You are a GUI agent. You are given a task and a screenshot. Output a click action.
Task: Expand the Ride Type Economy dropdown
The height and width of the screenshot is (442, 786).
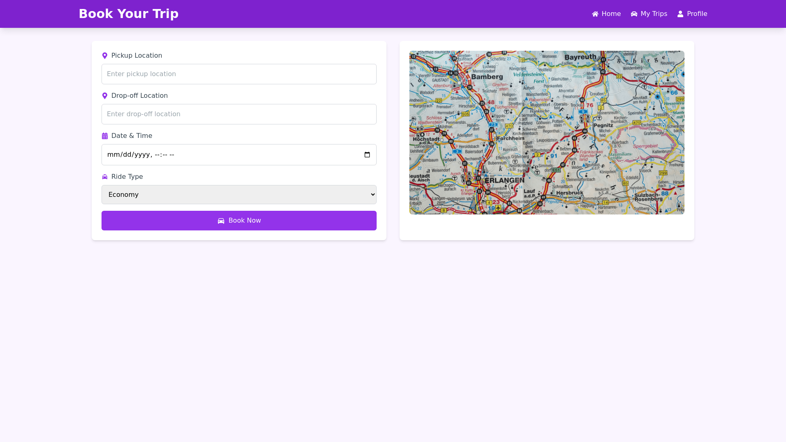pos(239,195)
